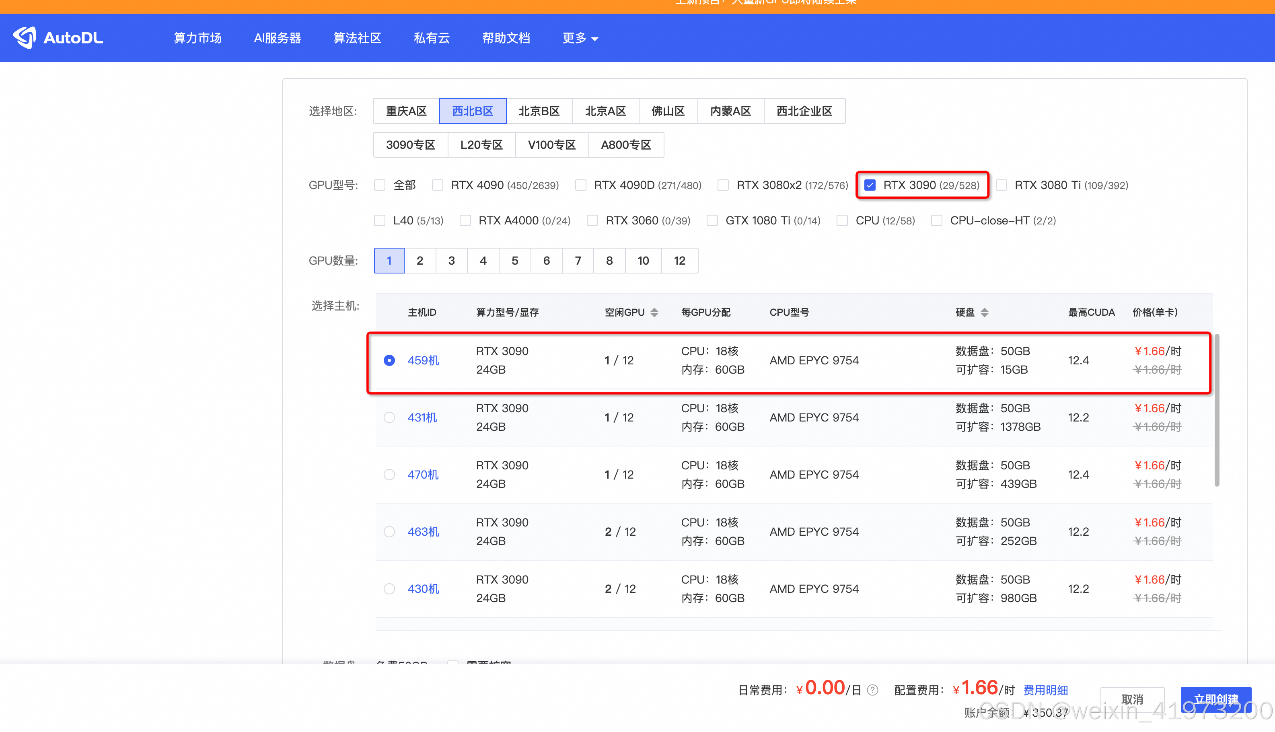Check the CPU-close-HT checkbox
The image size is (1275, 732).
937,221
